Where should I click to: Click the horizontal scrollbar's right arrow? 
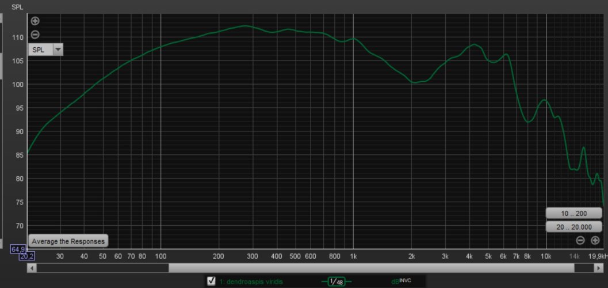600,268
